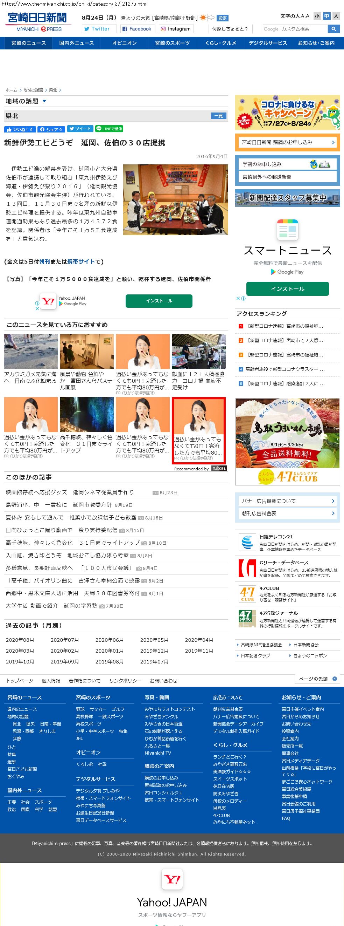Click the weather 設定 button
Viewport: 344px width, 926px height.
[223, 18]
